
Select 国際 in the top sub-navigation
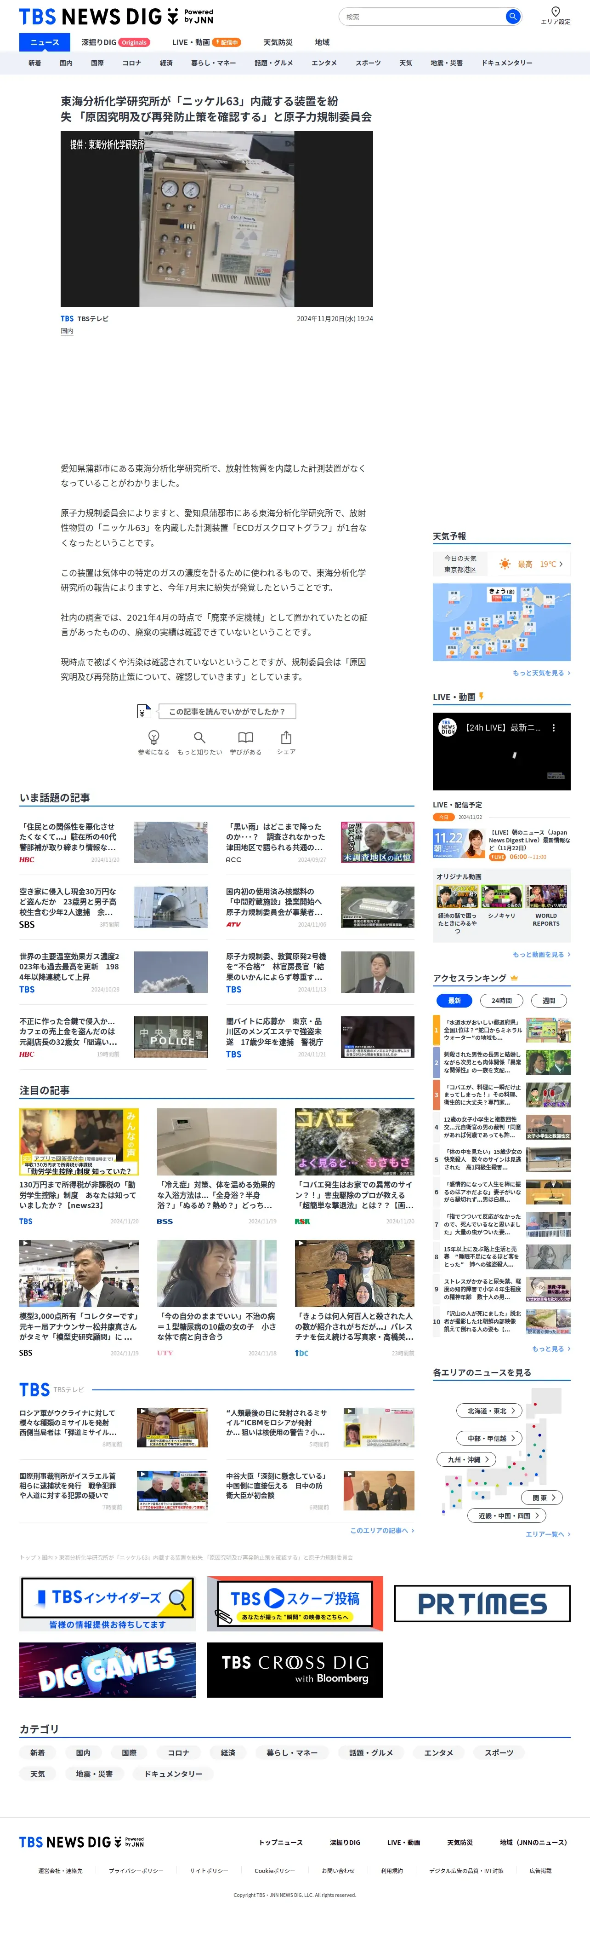[97, 63]
